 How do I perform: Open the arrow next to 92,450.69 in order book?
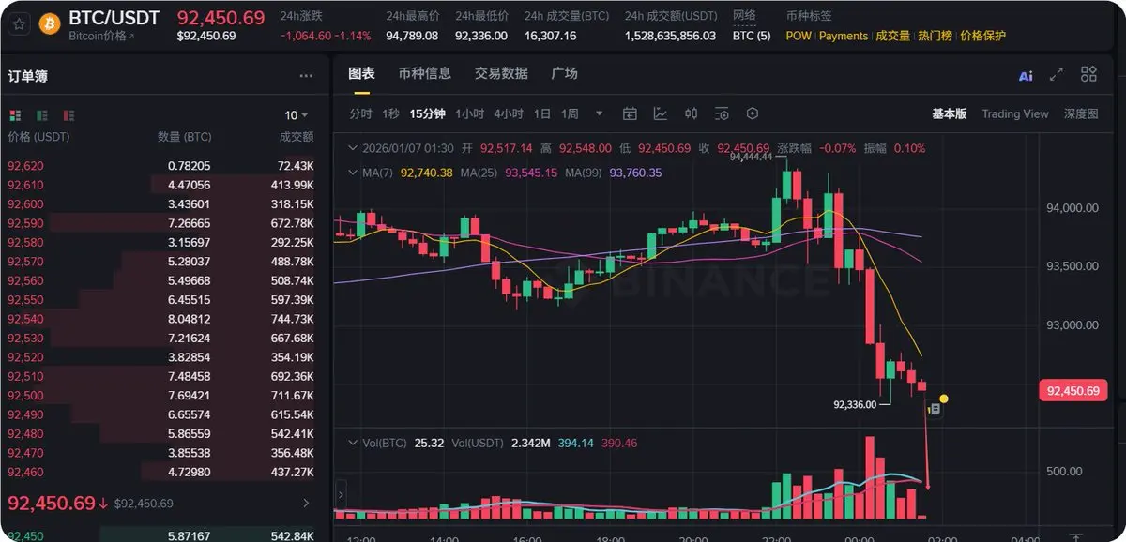(305, 504)
